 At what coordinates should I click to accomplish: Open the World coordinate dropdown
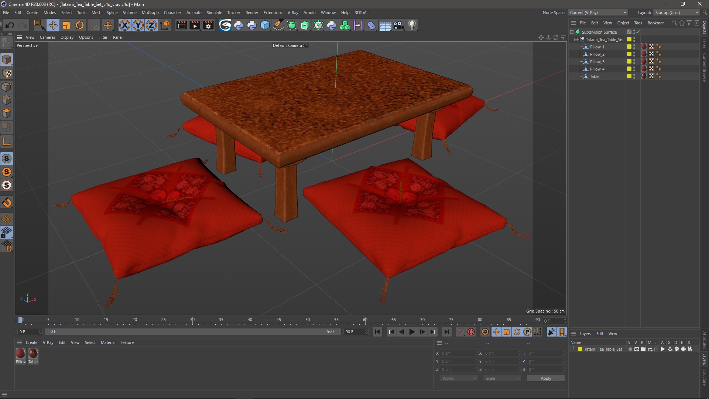click(459, 378)
